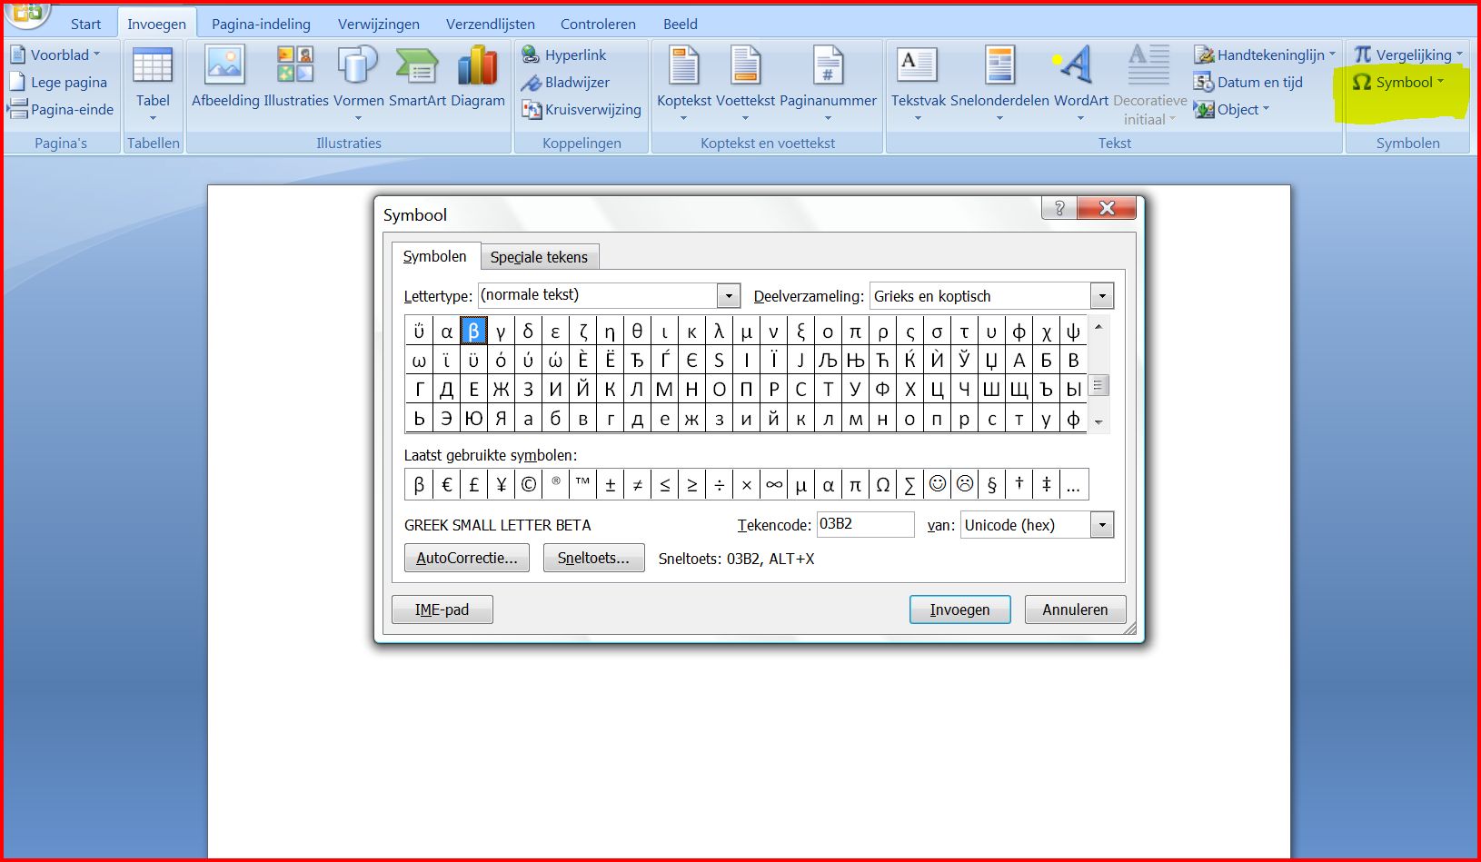The width and height of the screenshot is (1481, 862).
Task: Pick the copyright symbol from recent symbols
Action: pos(528,485)
